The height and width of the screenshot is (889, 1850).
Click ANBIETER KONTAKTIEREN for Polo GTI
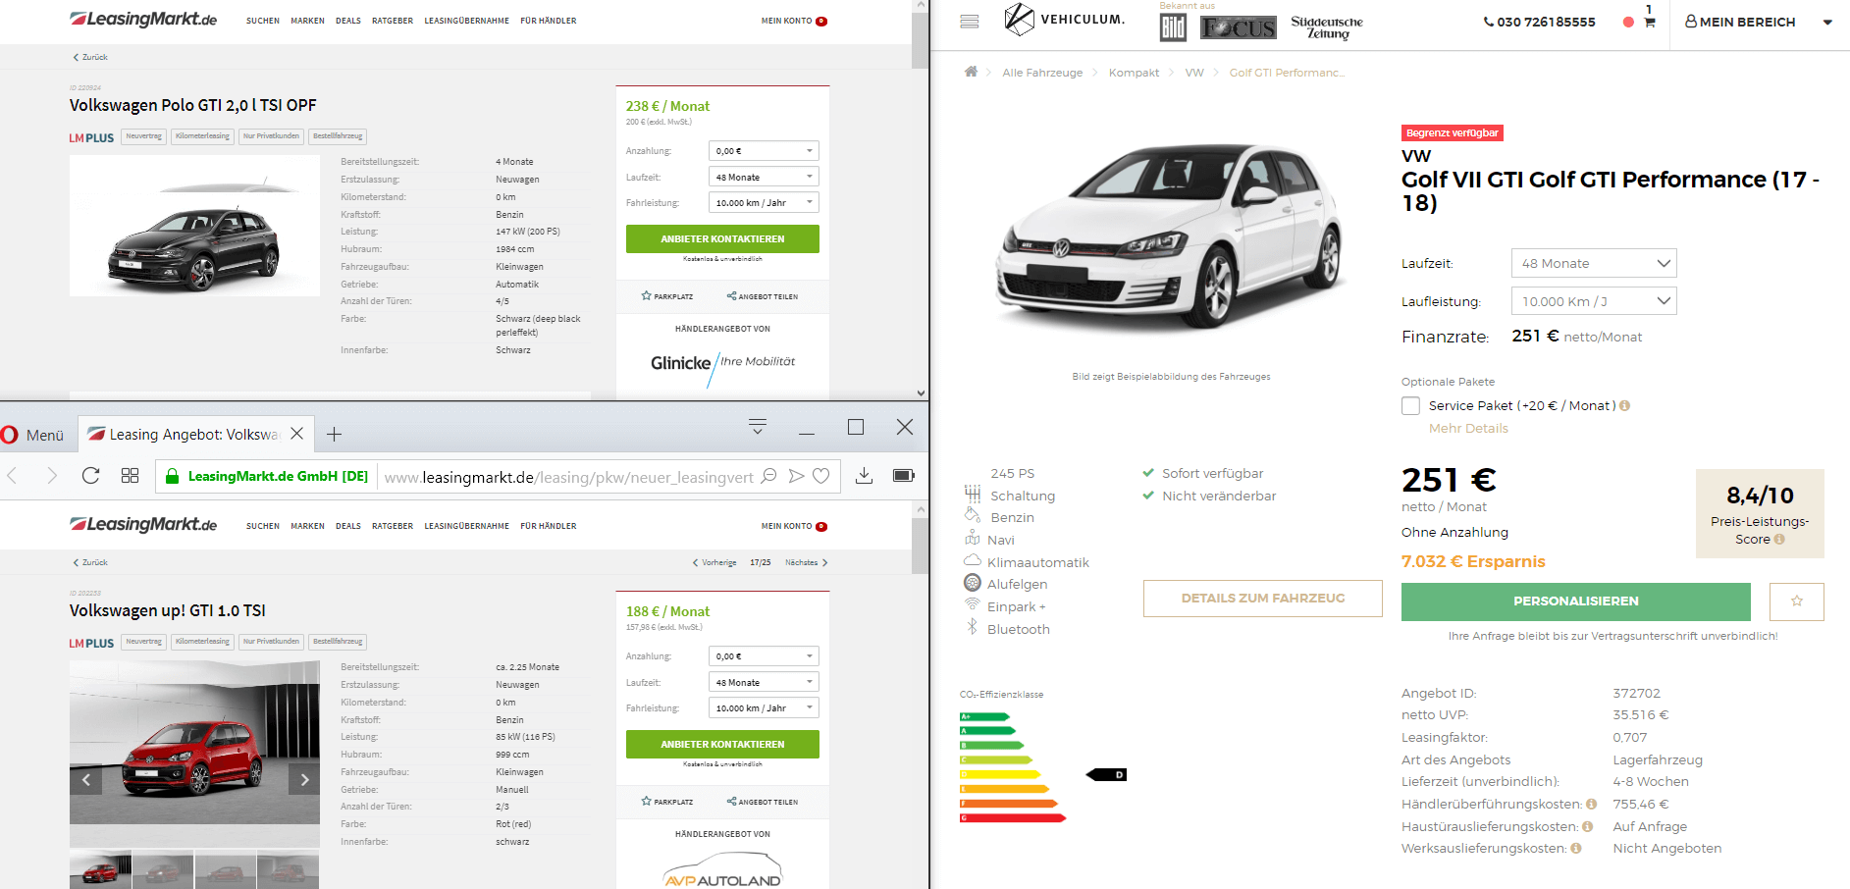(722, 238)
